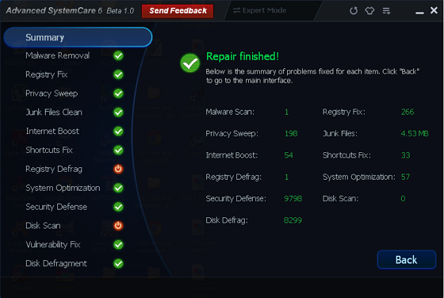Minimize the Advanced SystemCare window
Image resolution: width=444 pixels, height=298 pixels.
[419, 12]
